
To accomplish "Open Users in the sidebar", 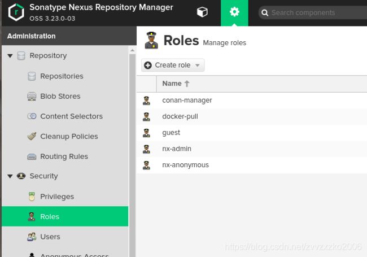I will click(50, 237).
